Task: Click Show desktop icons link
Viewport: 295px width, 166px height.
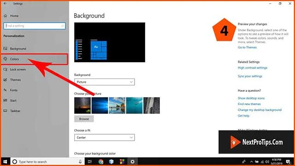Action: coord(251,98)
